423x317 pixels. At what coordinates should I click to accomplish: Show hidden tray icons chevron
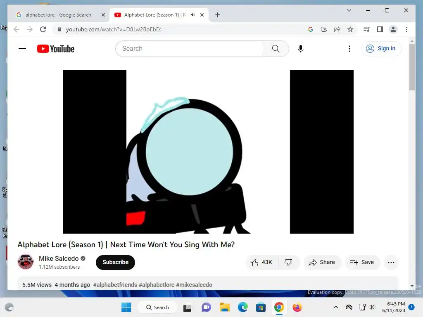(336, 307)
